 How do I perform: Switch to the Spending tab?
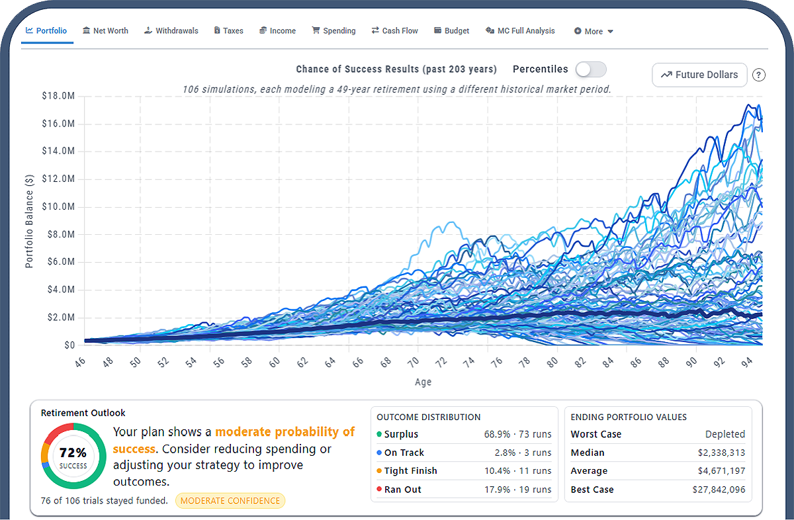(333, 30)
